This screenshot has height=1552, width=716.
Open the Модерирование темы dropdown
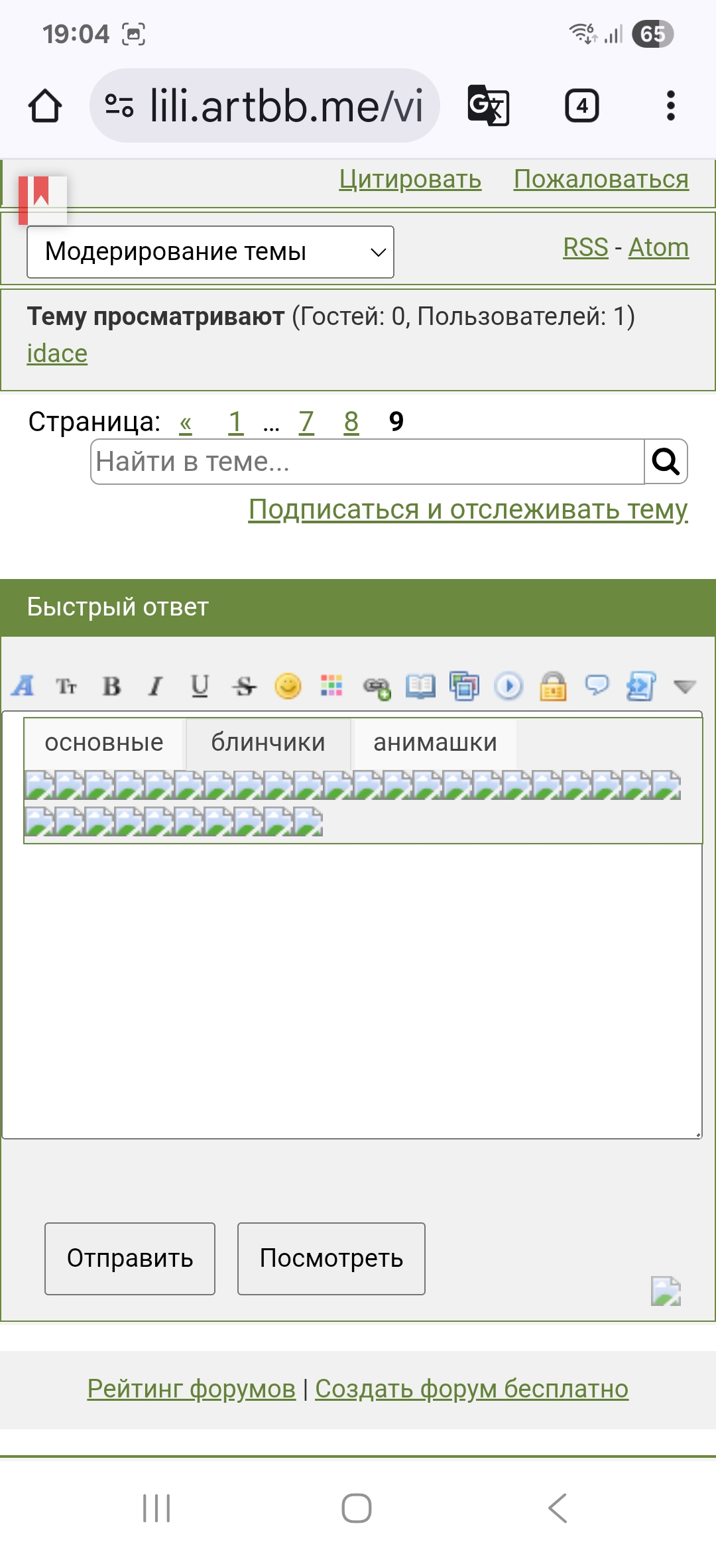click(210, 252)
